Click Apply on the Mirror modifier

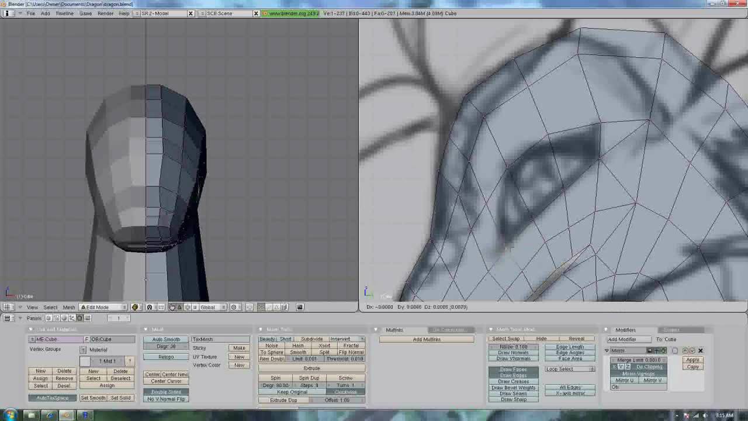(x=692, y=360)
